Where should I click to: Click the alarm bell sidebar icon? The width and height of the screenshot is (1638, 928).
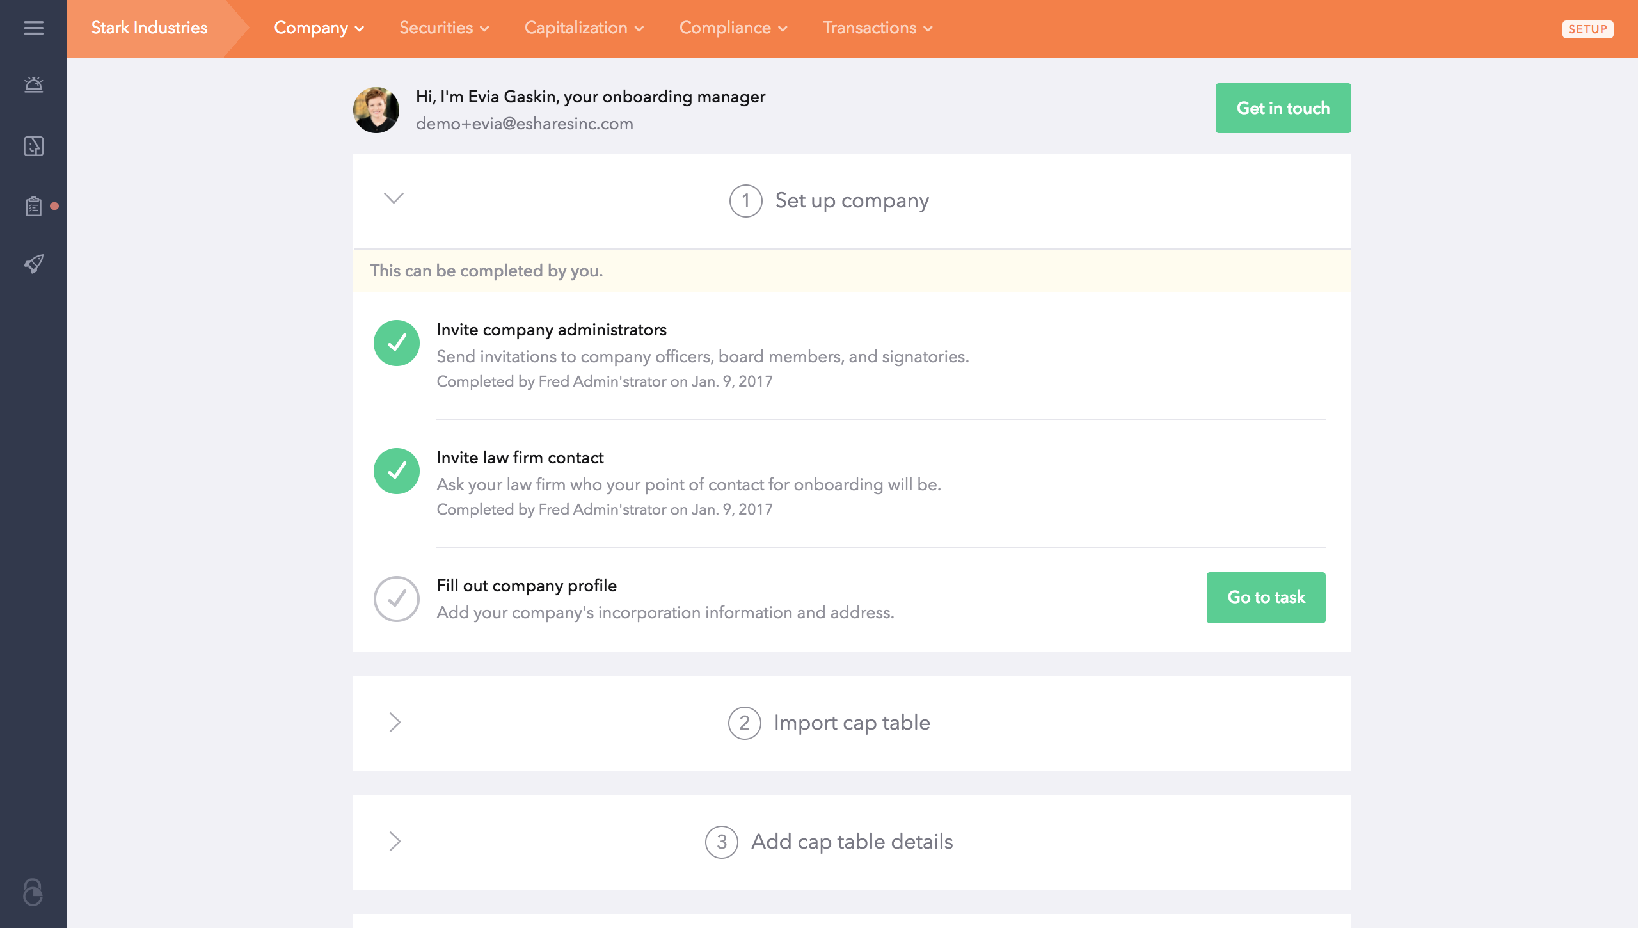pos(33,84)
